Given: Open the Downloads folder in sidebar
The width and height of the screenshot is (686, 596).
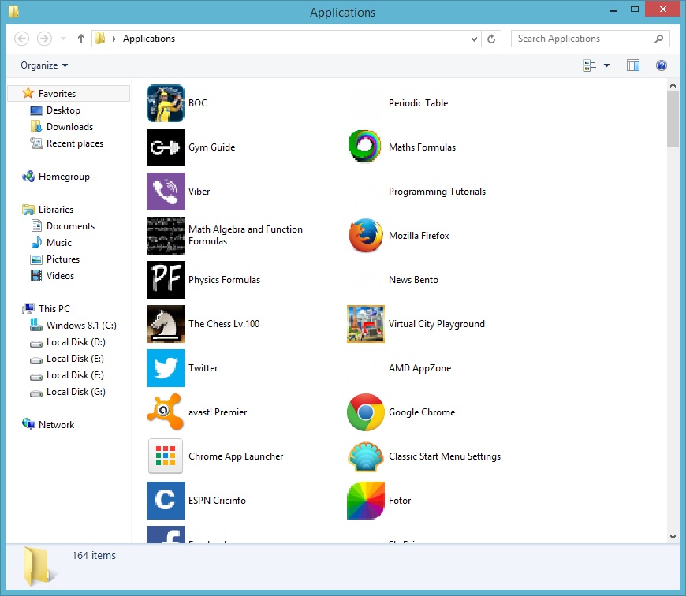Looking at the screenshot, I should tap(69, 127).
